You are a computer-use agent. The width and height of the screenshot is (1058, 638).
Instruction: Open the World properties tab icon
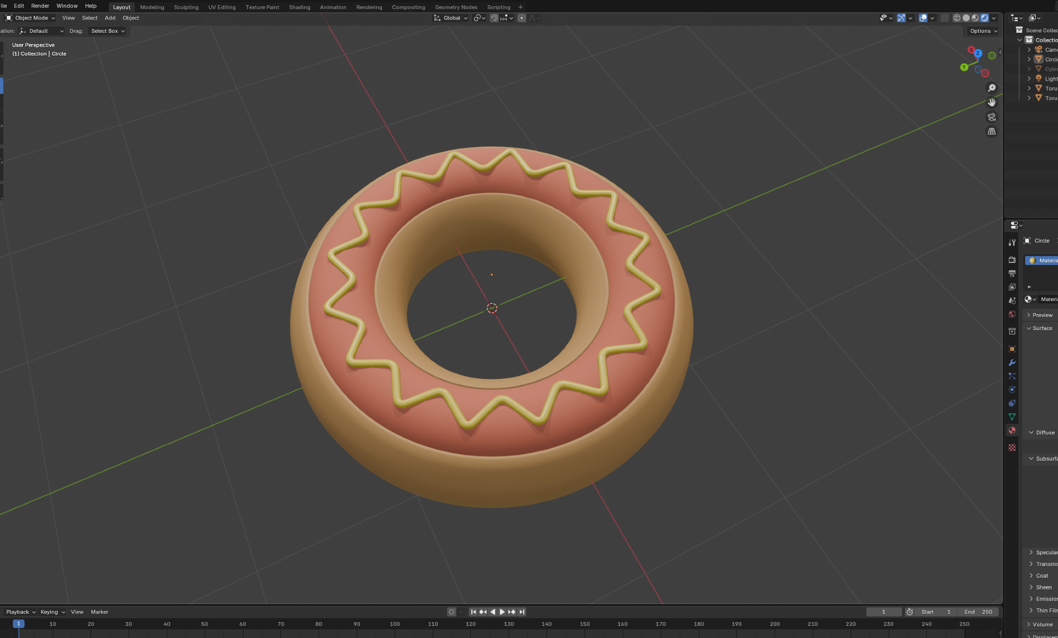pyautogui.click(x=1012, y=314)
